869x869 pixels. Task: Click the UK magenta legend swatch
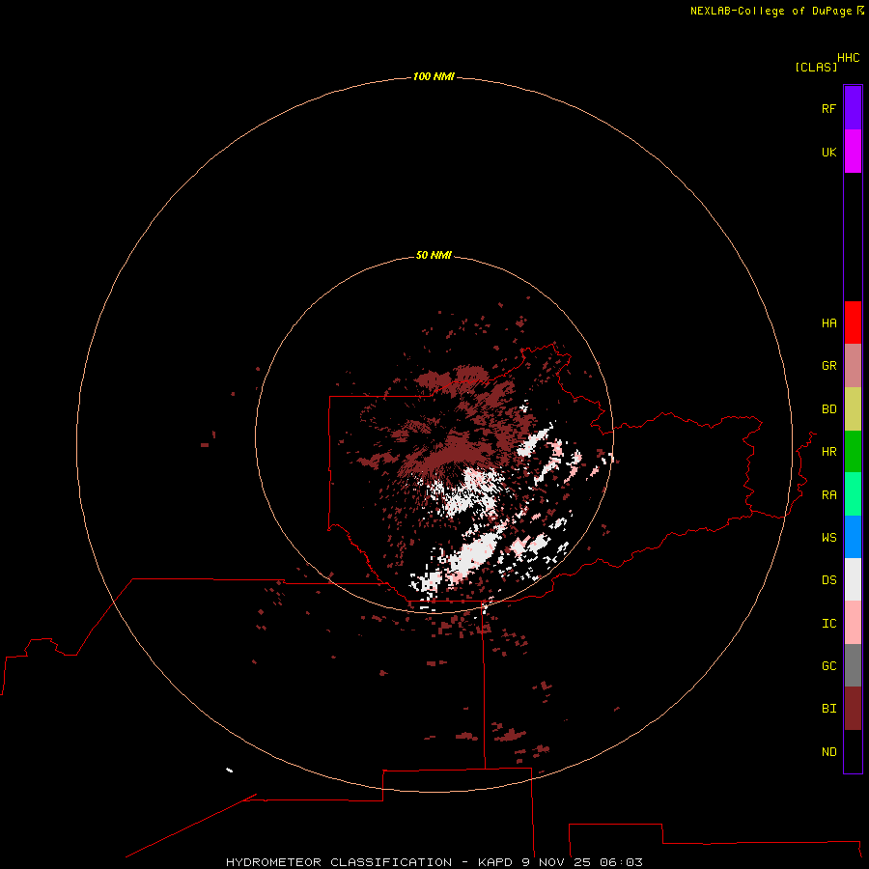pos(853,152)
